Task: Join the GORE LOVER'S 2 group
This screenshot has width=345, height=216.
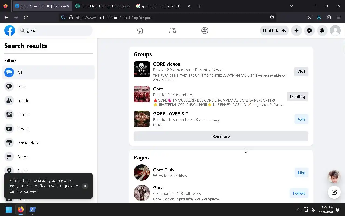Action: point(301,119)
